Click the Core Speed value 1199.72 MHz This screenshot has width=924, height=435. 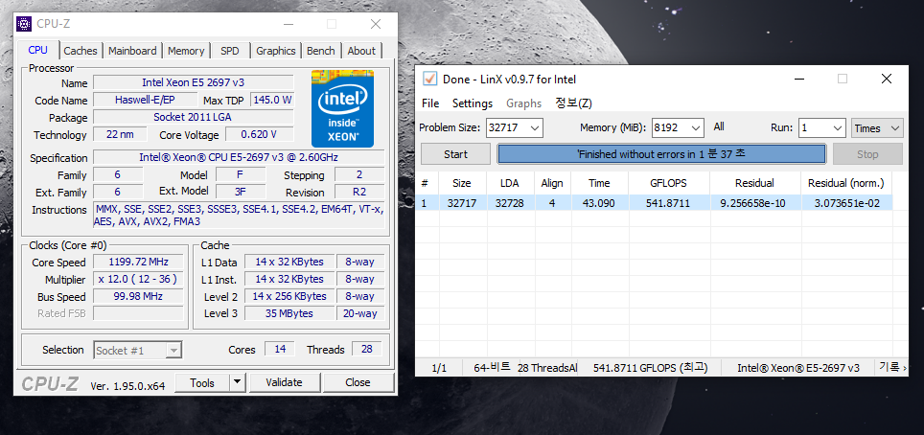pyautogui.click(x=138, y=262)
